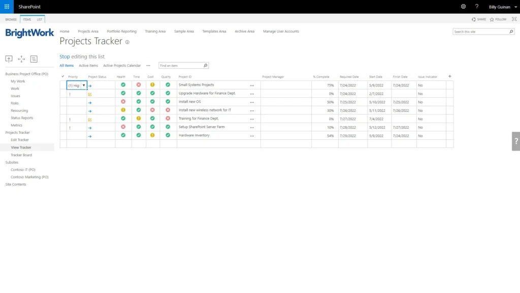
Task: Toggle the select-all checkmark in list header
Action: tap(63, 76)
